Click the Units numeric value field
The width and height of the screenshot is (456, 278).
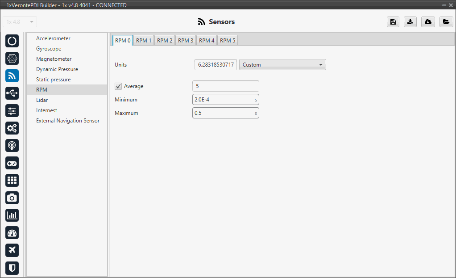pyautogui.click(x=216, y=65)
